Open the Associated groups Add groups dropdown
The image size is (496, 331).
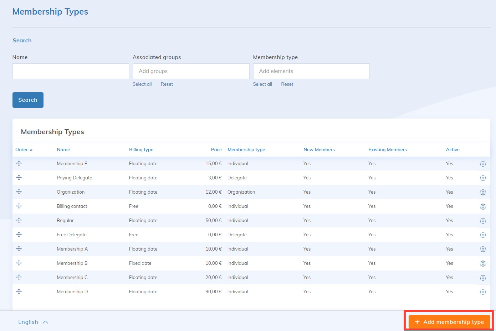pos(191,71)
